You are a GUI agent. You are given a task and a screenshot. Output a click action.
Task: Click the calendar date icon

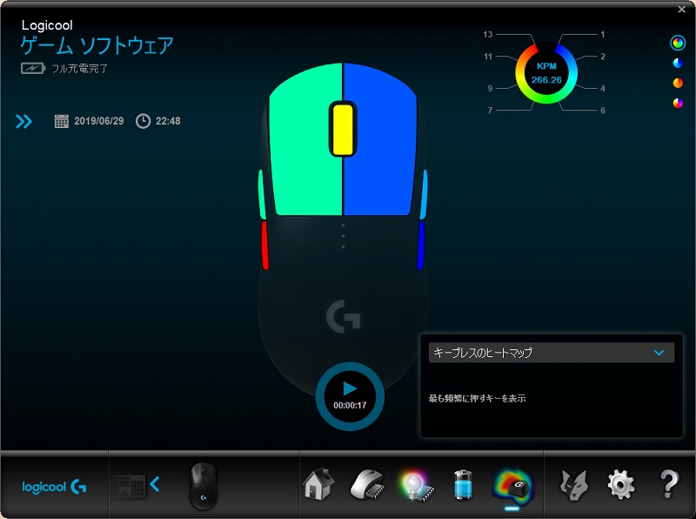coord(61,121)
